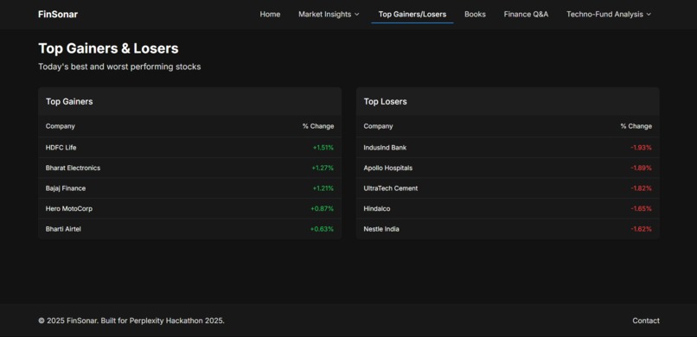Click the +1.21% value
The width and height of the screenshot is (697, 337).
click(323, 188)
